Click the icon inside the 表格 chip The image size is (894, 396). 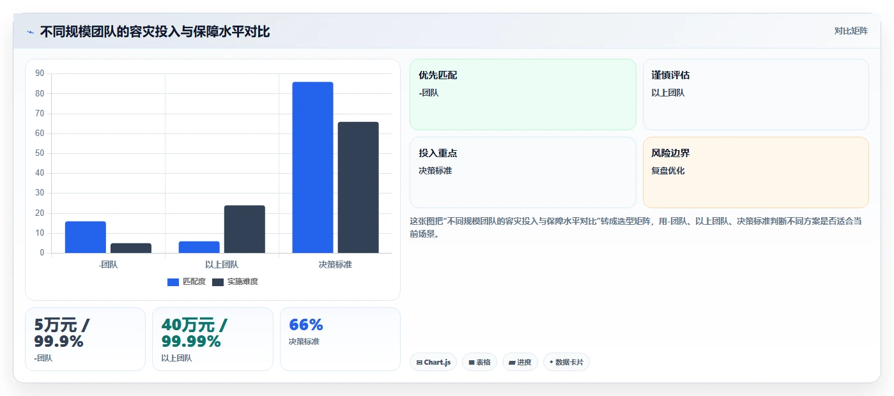[x=472, y=362]
